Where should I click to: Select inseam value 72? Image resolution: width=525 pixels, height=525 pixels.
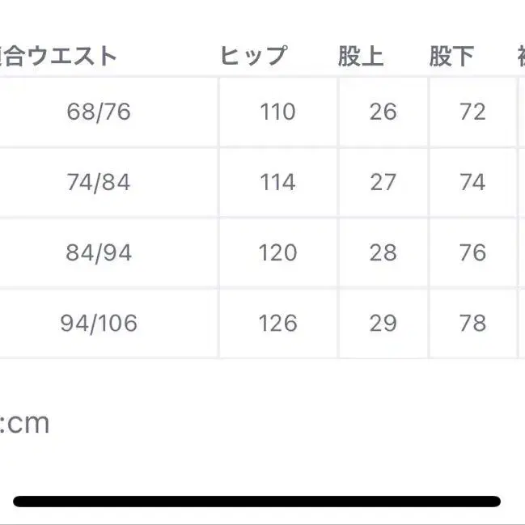(472, 112)
